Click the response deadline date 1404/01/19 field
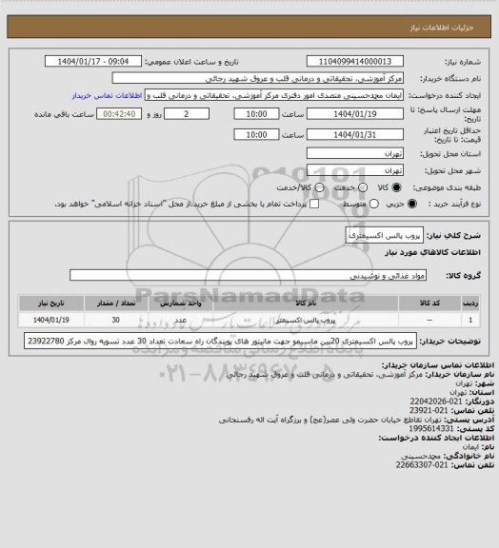The width and height of the screenshot is (499, 548). coord(355,114)
